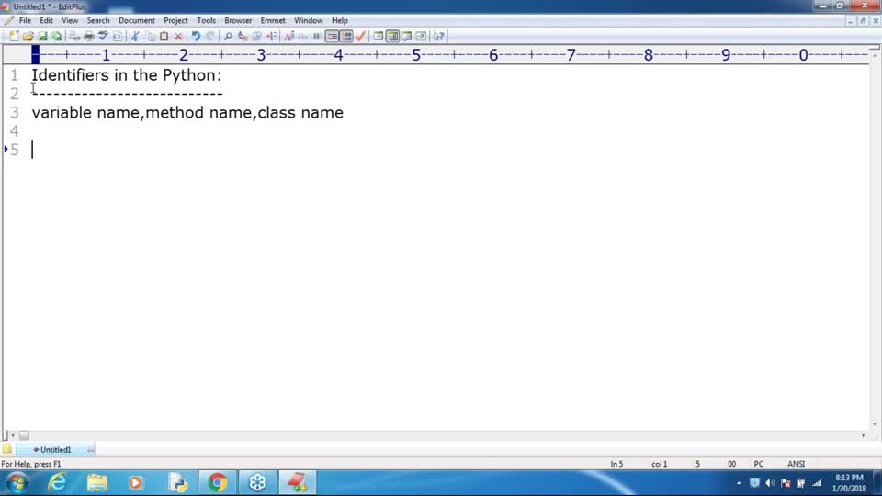Open the Windows Start button
Viewport: 882px width, 496px height.
[x=17, y=483]
